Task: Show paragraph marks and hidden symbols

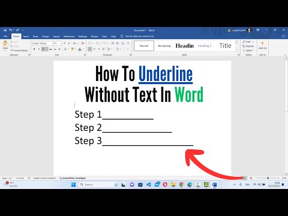Action: [x=128, y=43]
